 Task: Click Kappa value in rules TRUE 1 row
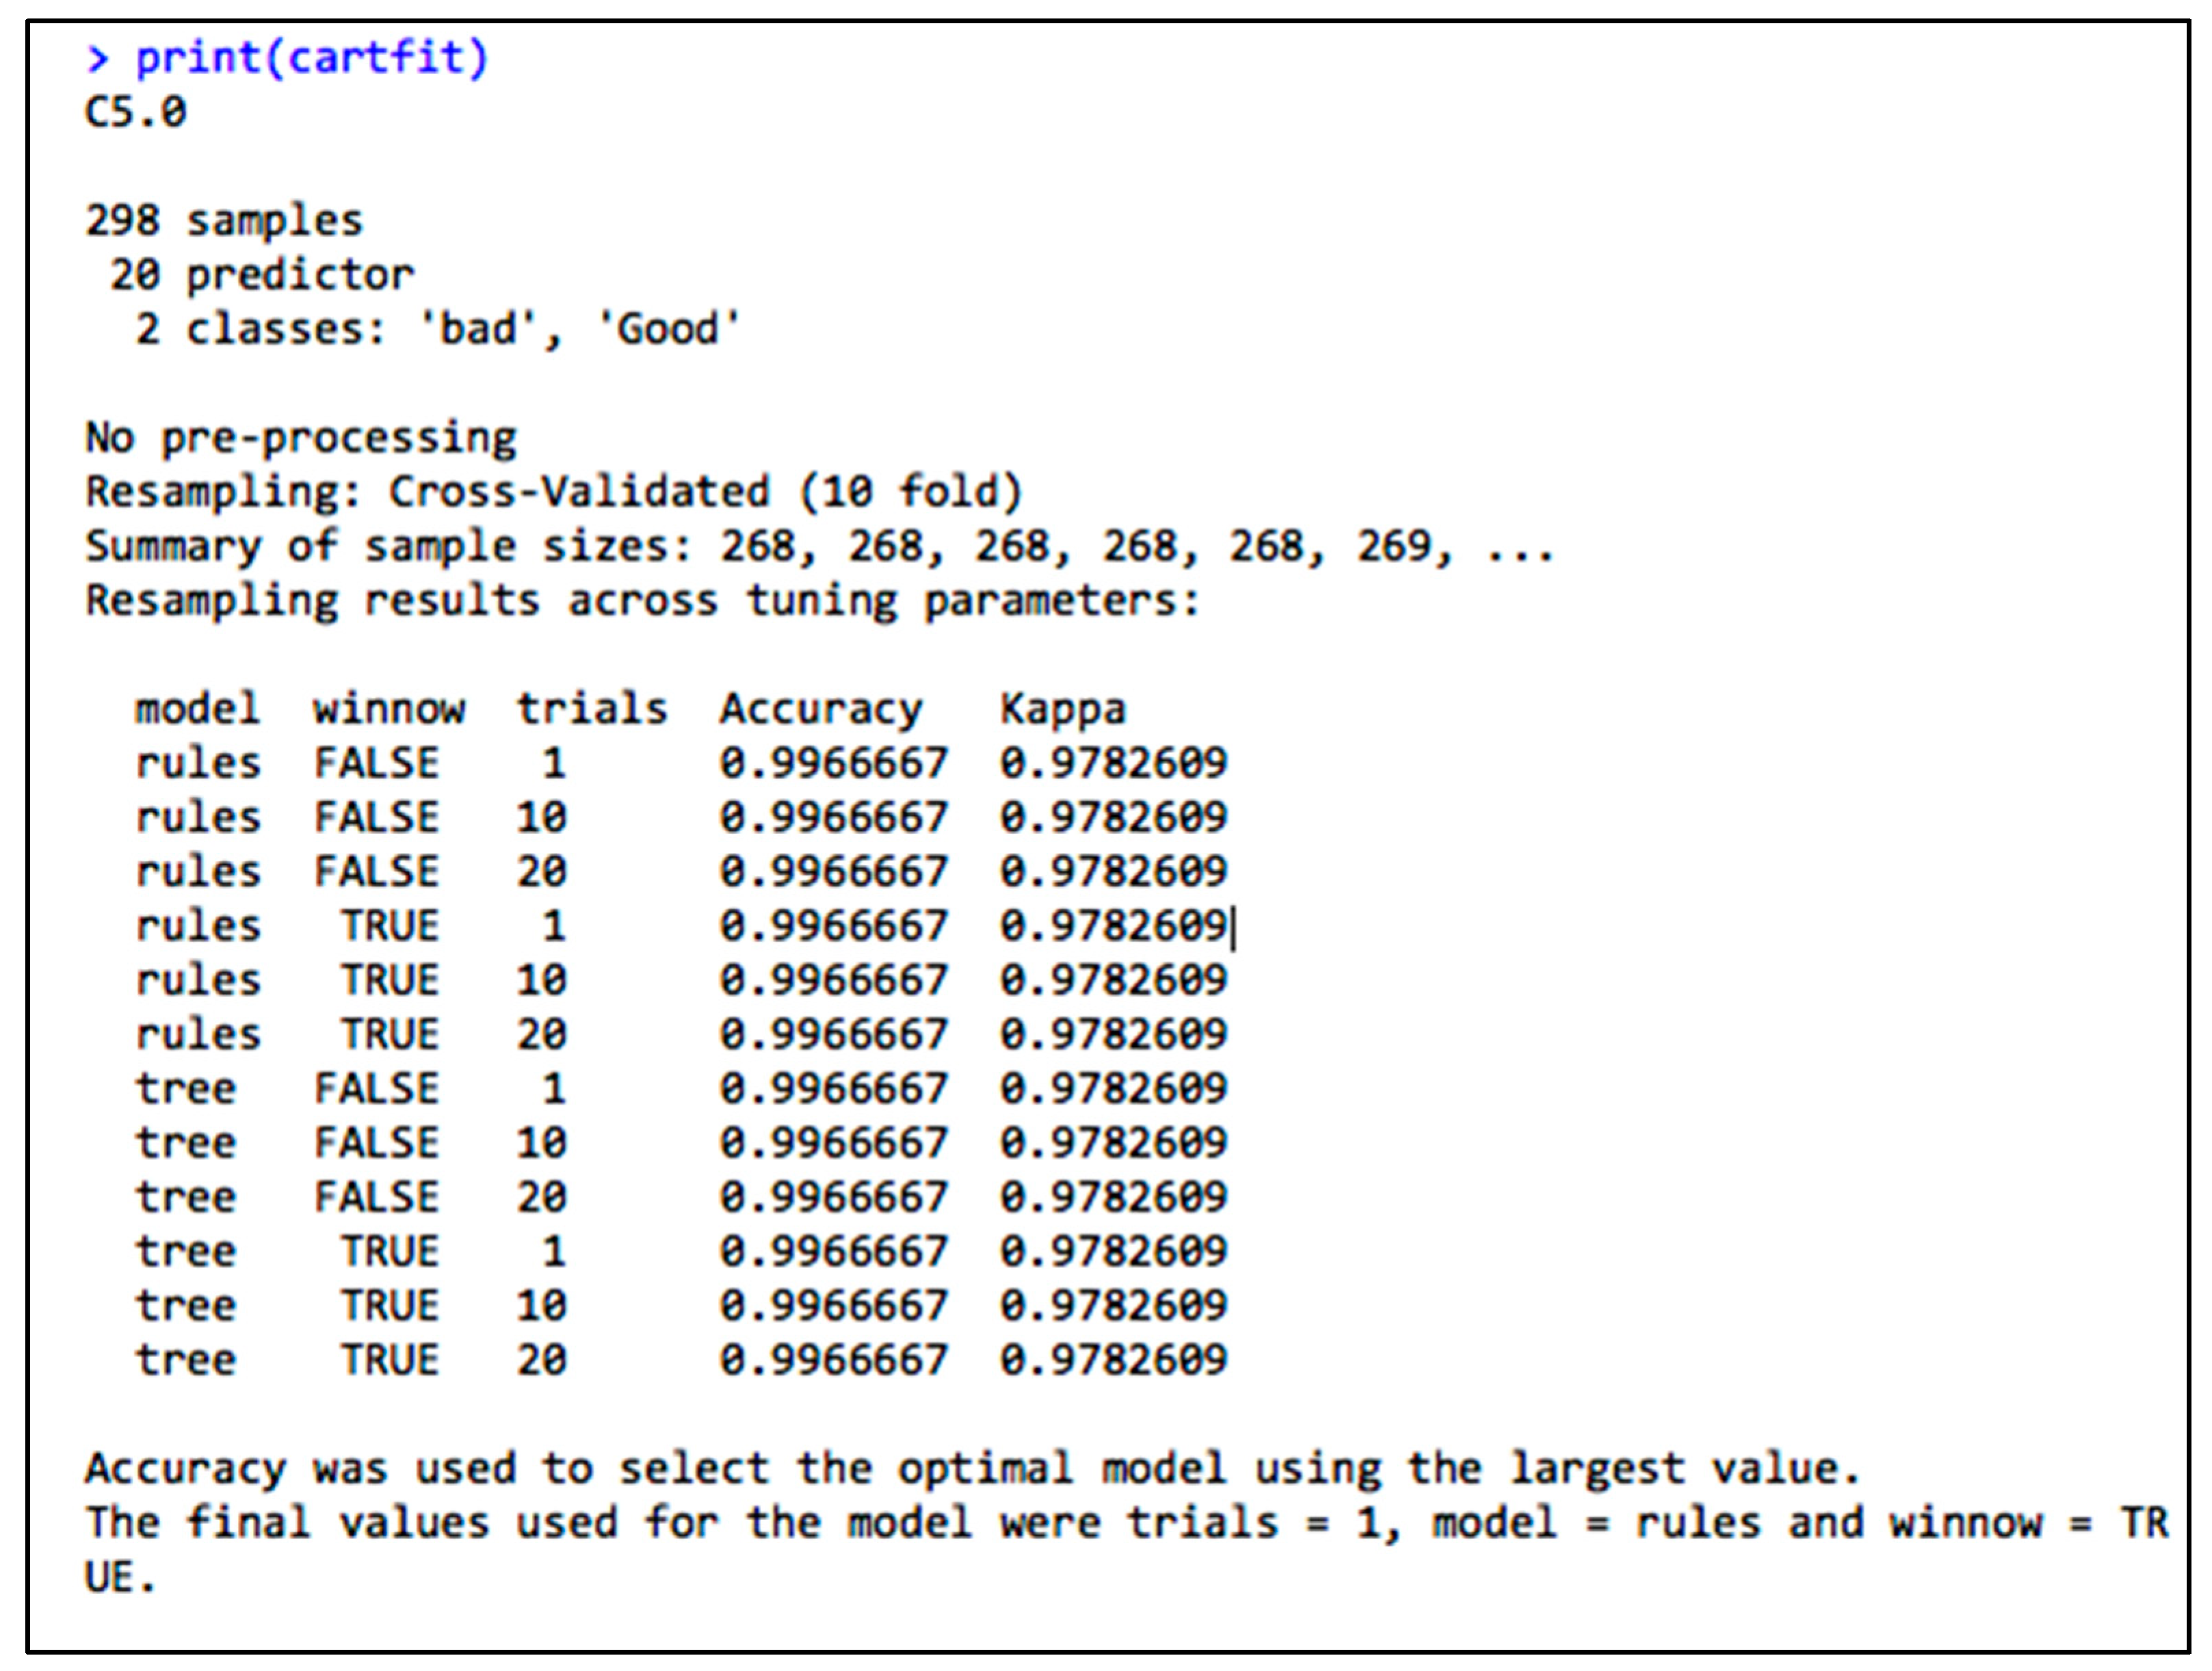pos(1113,925)
